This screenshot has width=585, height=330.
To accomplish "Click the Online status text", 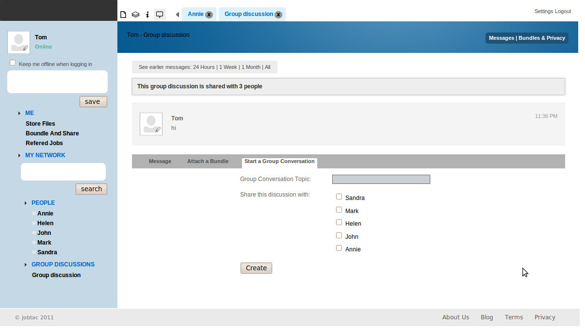I will point(43,47).
